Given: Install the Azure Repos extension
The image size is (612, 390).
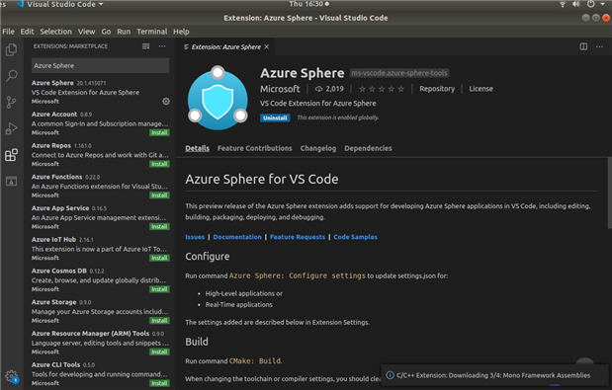Looking at the screenshot, I should pyautogui.click(x=159, y=164).
